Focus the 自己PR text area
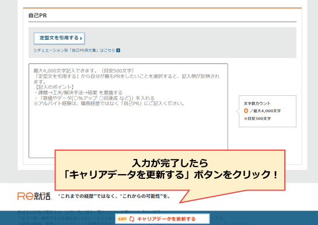 pos(128,110)
